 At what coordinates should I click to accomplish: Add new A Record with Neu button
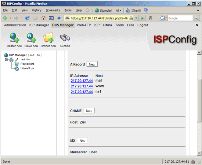pos(92,64)
